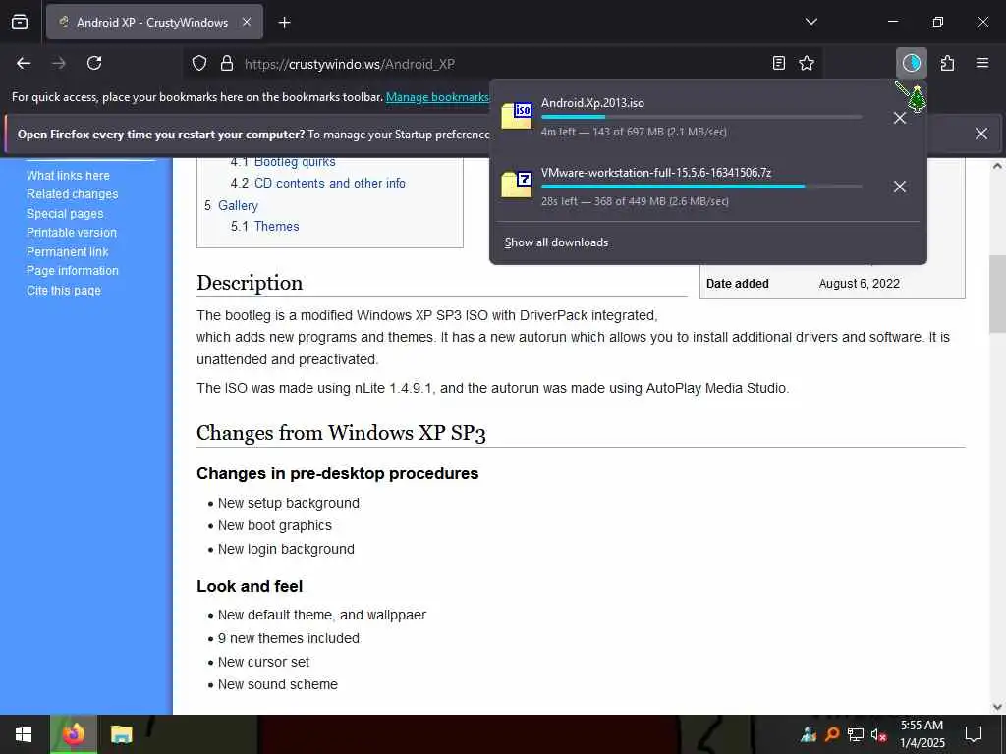Click the page vertical scrollbar thumb

(x=997, y=294)
